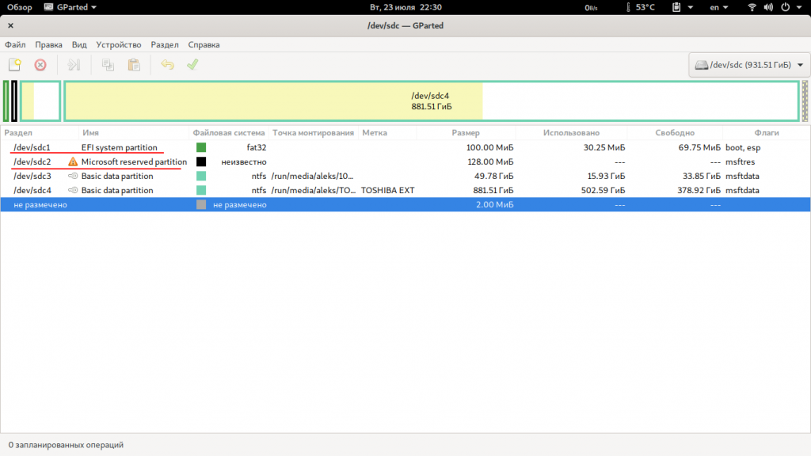Click the volume speaker icon
The image size is (811, 456).
coord(768,7)
